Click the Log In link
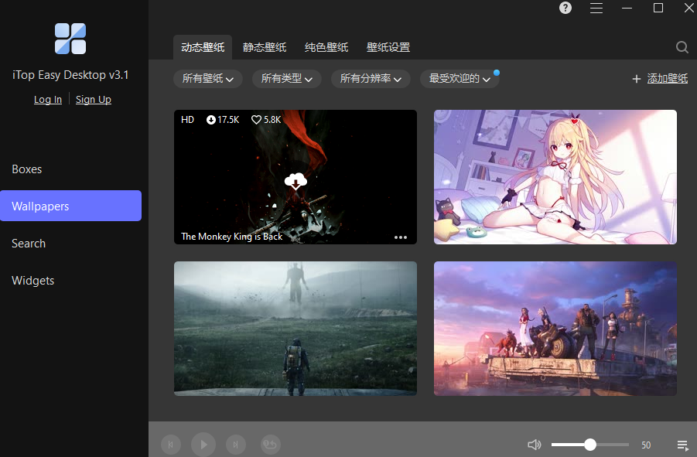Image resolution: width=697 pixels, height=457 pixels. pyautogui.click(x=47, y=100)
